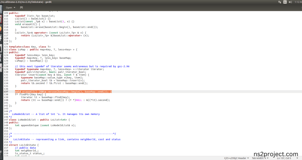Click line 'typedef pair<iterator, bool> pair_iterator_bool;'
This screenshot has height=160, width=302.
[50, 72]
